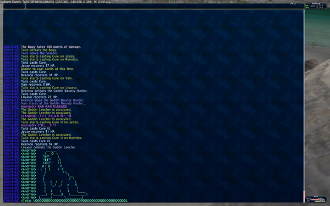Select "Tails defeats the Bogy" log line
330x206 pixels.
[39, 50]
